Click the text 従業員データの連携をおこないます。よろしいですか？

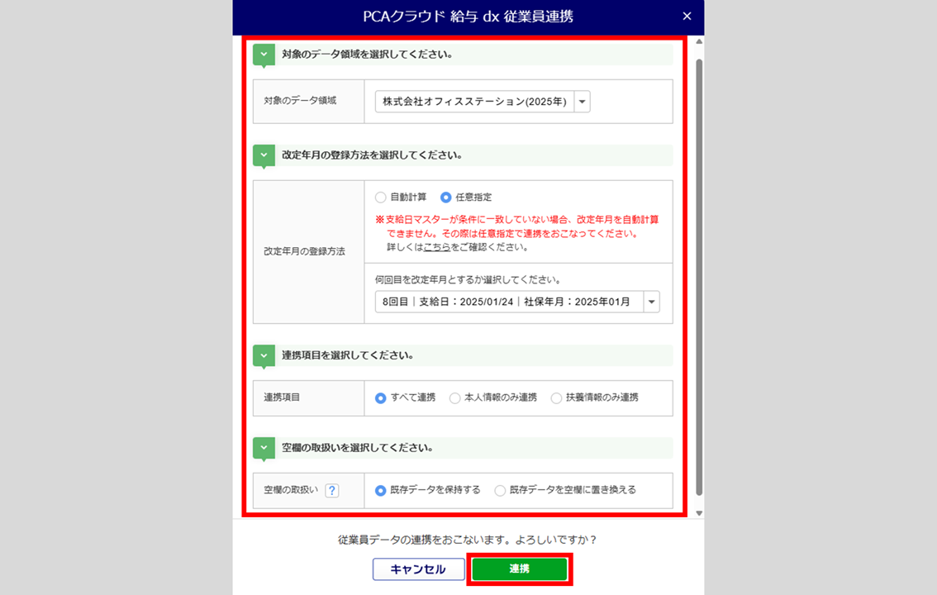pyautogui.click(x=468, y=540)
